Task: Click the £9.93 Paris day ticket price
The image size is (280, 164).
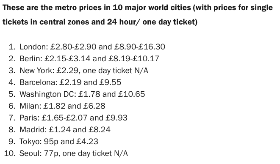Action: (x=116, y=118)
